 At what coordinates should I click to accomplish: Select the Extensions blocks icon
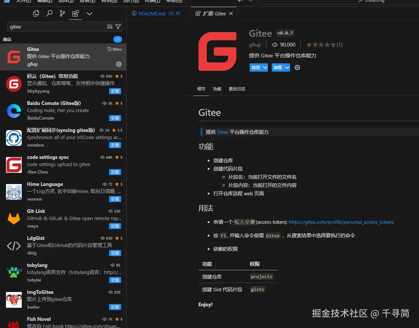(75, 13)
